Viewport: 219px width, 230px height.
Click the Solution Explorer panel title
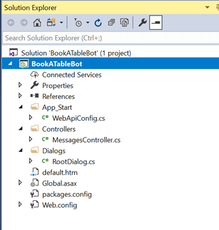pyautogui.click(x=30, y=8)
